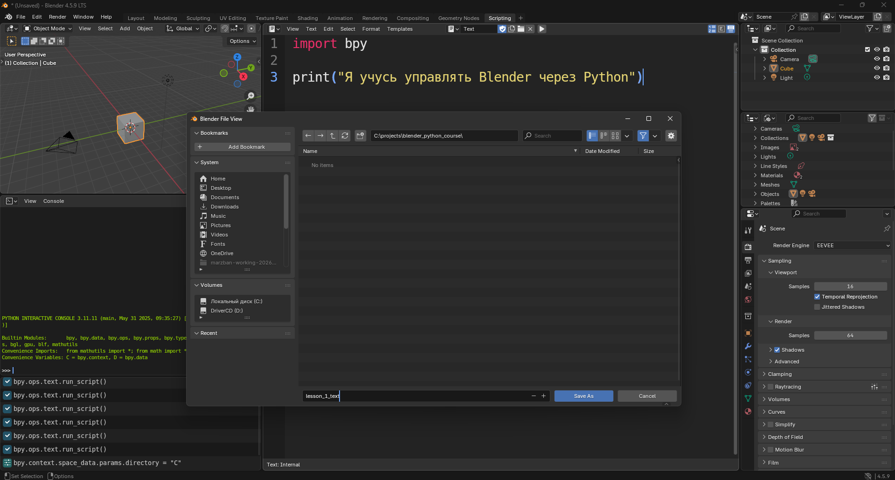Hide the Light in the viewport

(877, 77)
